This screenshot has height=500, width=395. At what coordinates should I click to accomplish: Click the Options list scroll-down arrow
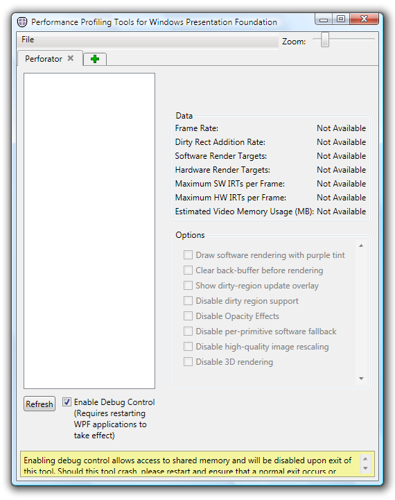pos(361,379)
